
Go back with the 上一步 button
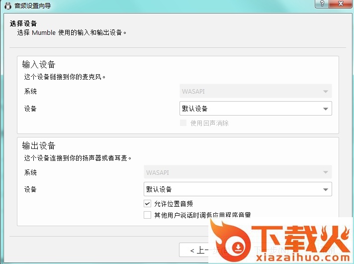click(198, 250)
